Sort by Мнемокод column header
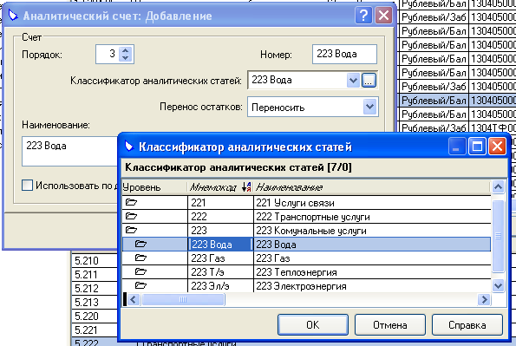This screenshot has height=346, width=516. click(x=220, y=187)
